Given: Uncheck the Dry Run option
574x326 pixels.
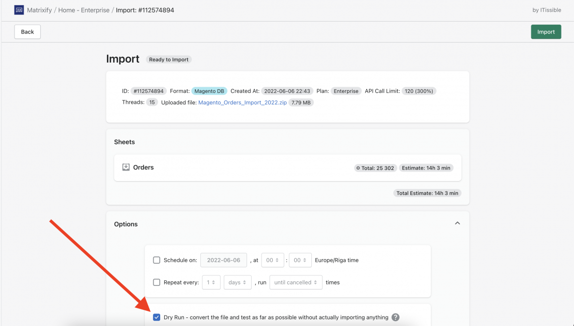Looking at the screenshot, I should click(156, 317).
